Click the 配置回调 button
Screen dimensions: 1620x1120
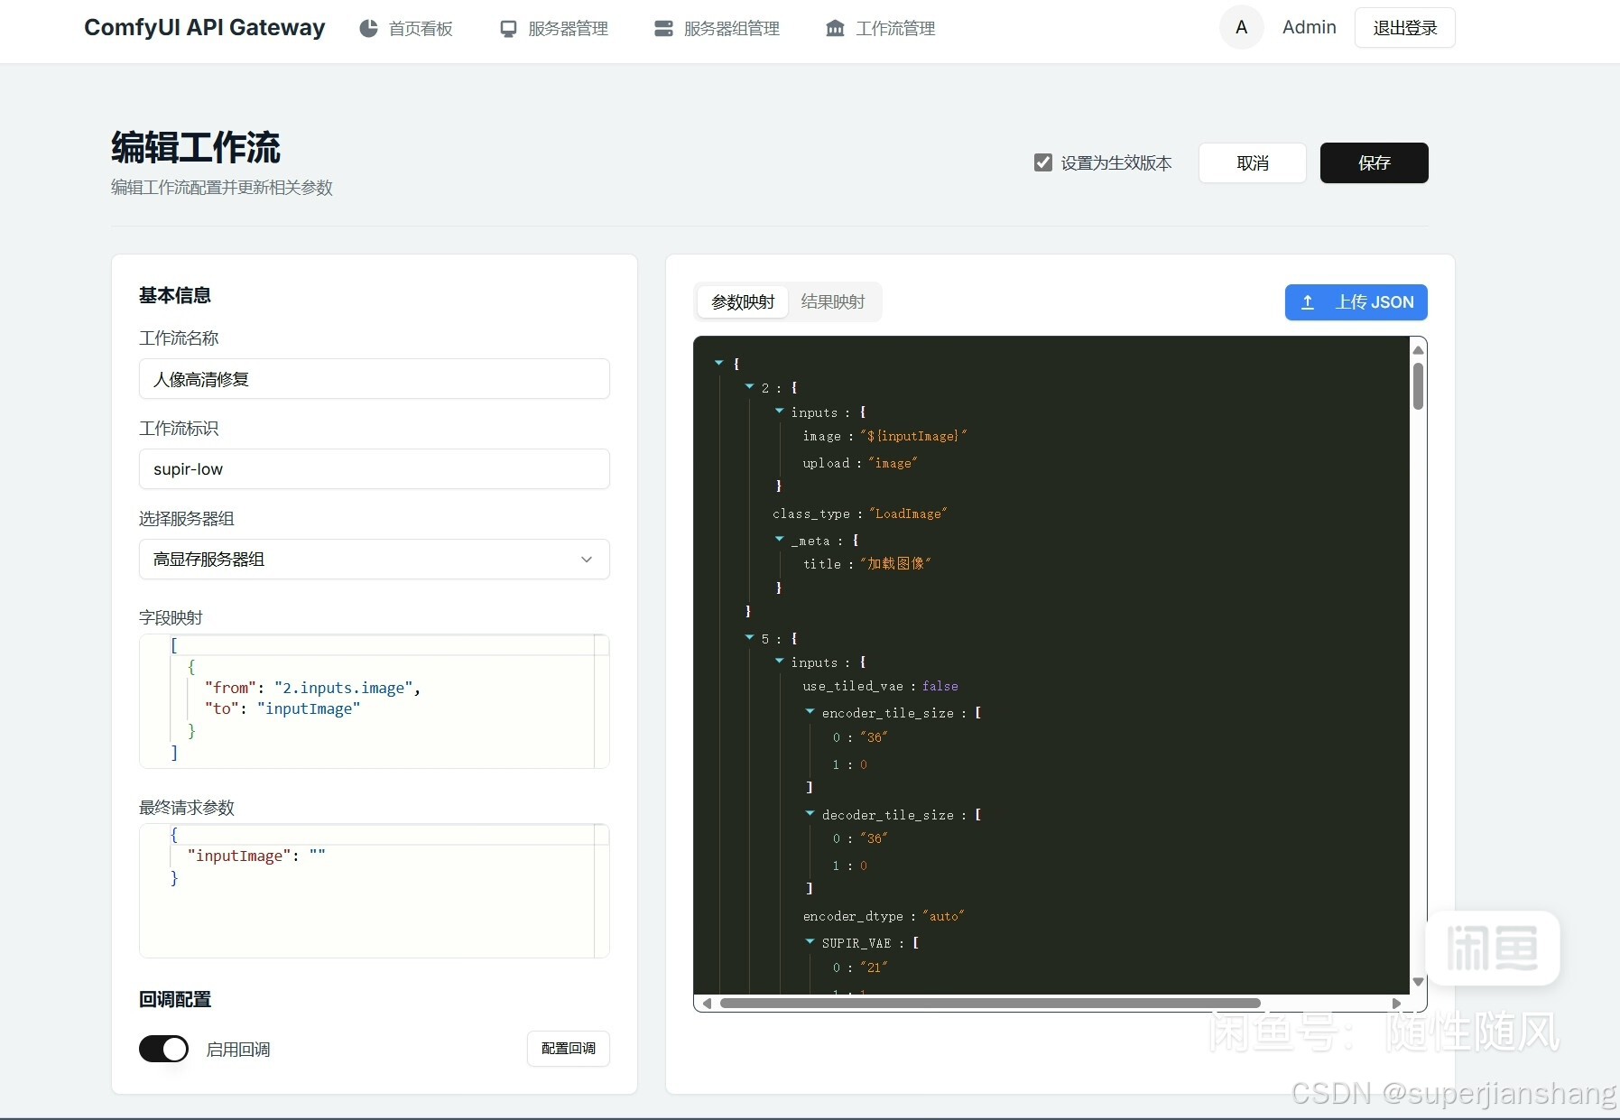569,1049
